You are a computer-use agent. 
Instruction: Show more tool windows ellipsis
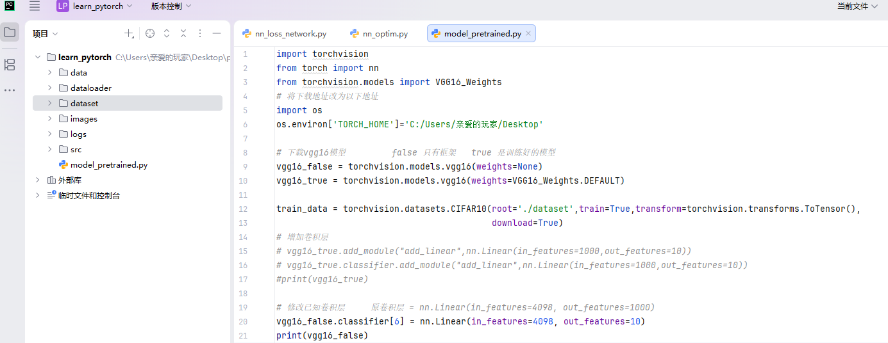(x=10, y=90)
